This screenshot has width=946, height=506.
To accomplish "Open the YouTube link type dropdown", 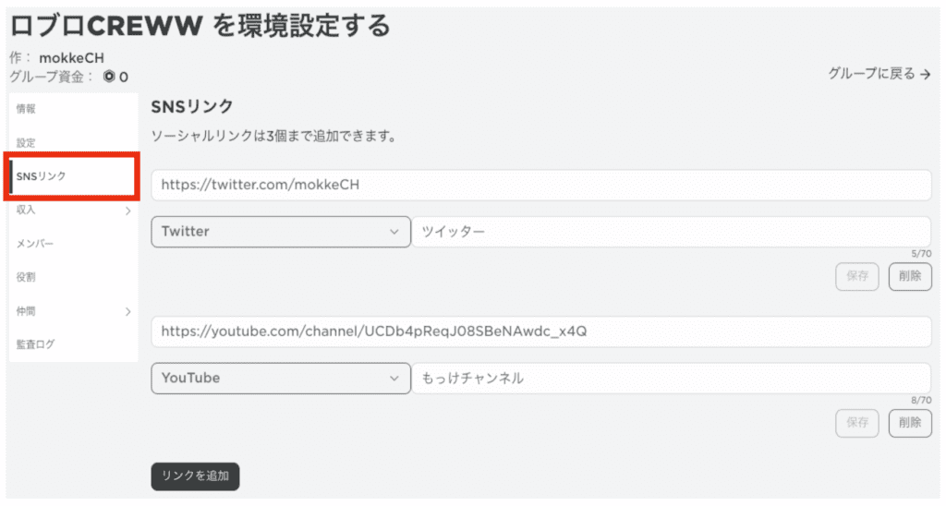I will click(x=280, y=378).
